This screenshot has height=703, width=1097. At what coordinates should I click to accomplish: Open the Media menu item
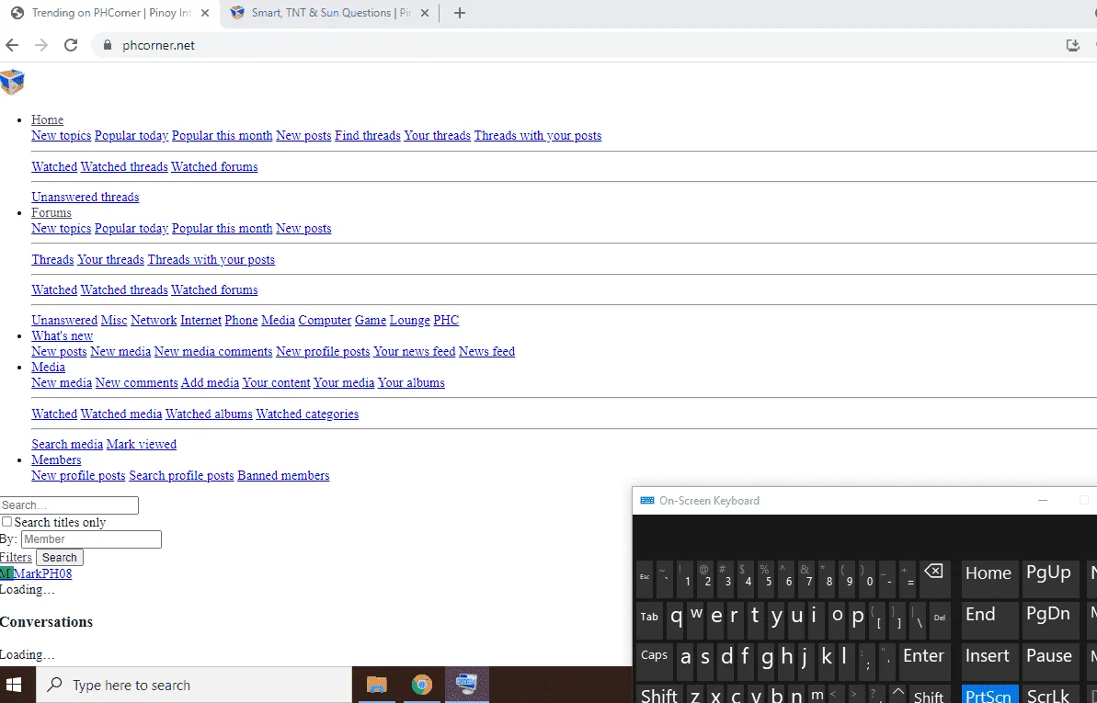coord(48,367)
